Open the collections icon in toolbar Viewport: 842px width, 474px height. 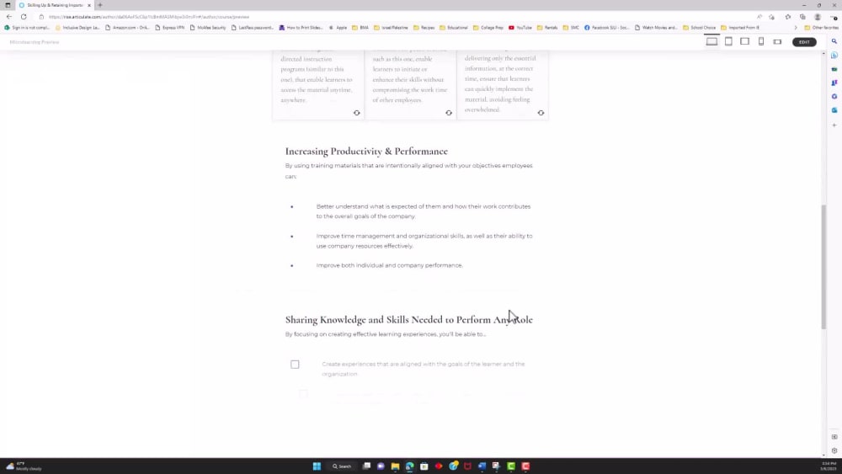tap(802, 17)
